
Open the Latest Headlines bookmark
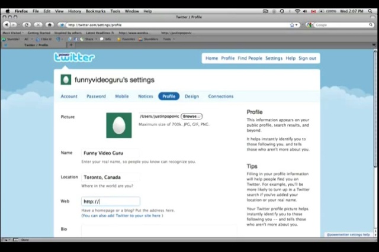(x=99, y=33)
